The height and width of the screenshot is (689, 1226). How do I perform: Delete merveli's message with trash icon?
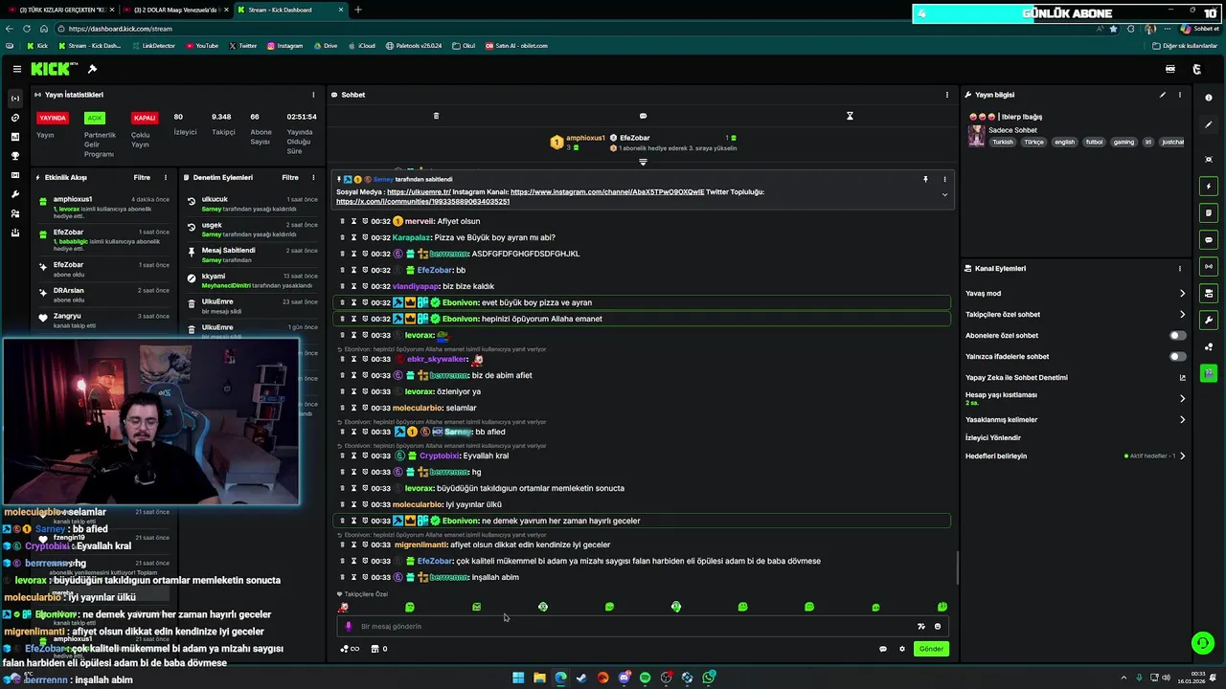coord(342,221)
